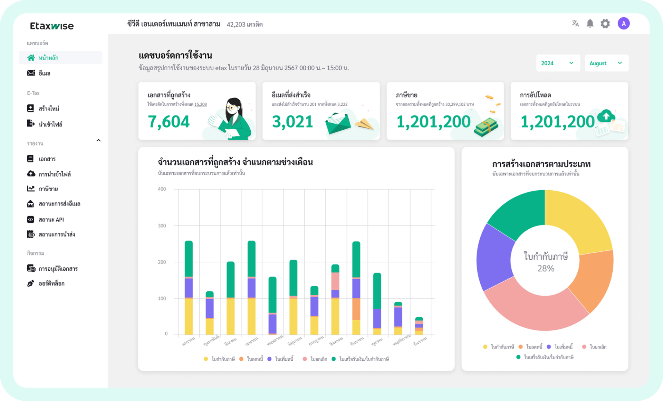Click the สร้างใหม่ new document icon

(x=31, y=108)
